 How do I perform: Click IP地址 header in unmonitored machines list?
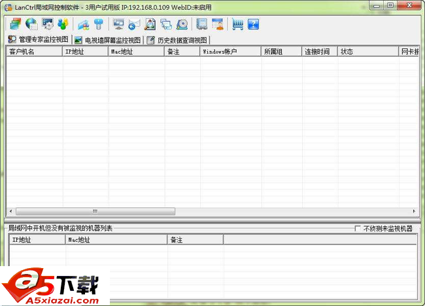(37, 239)
